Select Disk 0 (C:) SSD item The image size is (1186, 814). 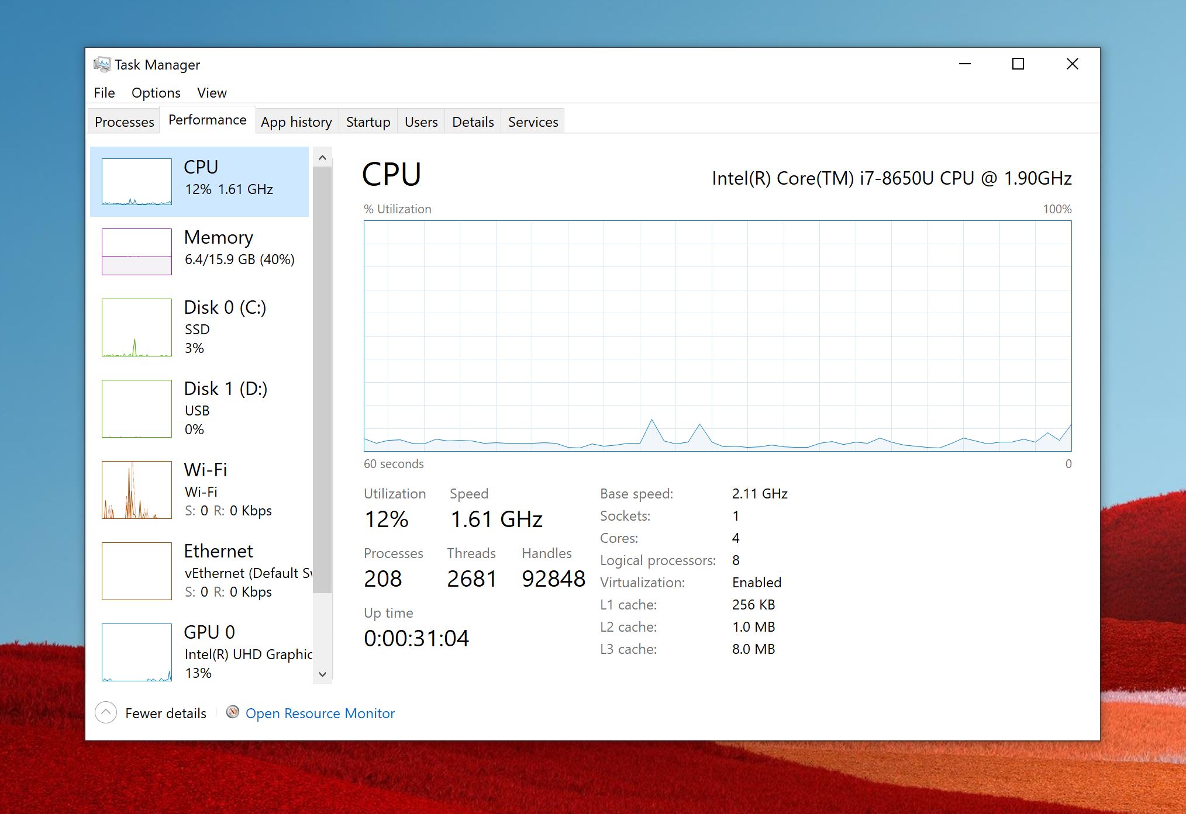(x=199, y=327)
